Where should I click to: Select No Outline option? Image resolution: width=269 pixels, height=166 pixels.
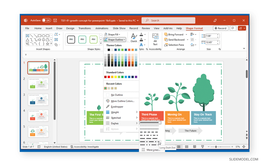click(x=117, y=95)
